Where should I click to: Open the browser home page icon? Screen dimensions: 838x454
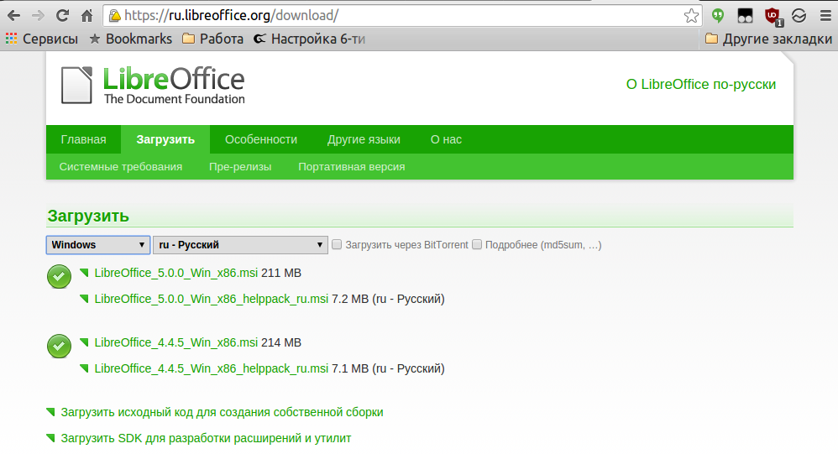[87, 15]
